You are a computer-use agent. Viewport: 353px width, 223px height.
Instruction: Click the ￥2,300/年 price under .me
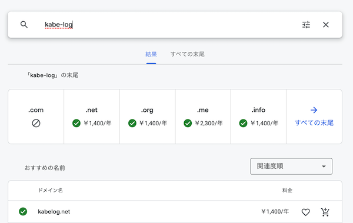coord(209,123)
